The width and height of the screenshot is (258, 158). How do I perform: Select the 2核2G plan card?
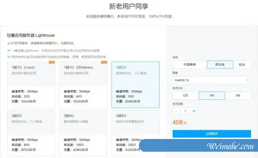(x=31, y=133)
